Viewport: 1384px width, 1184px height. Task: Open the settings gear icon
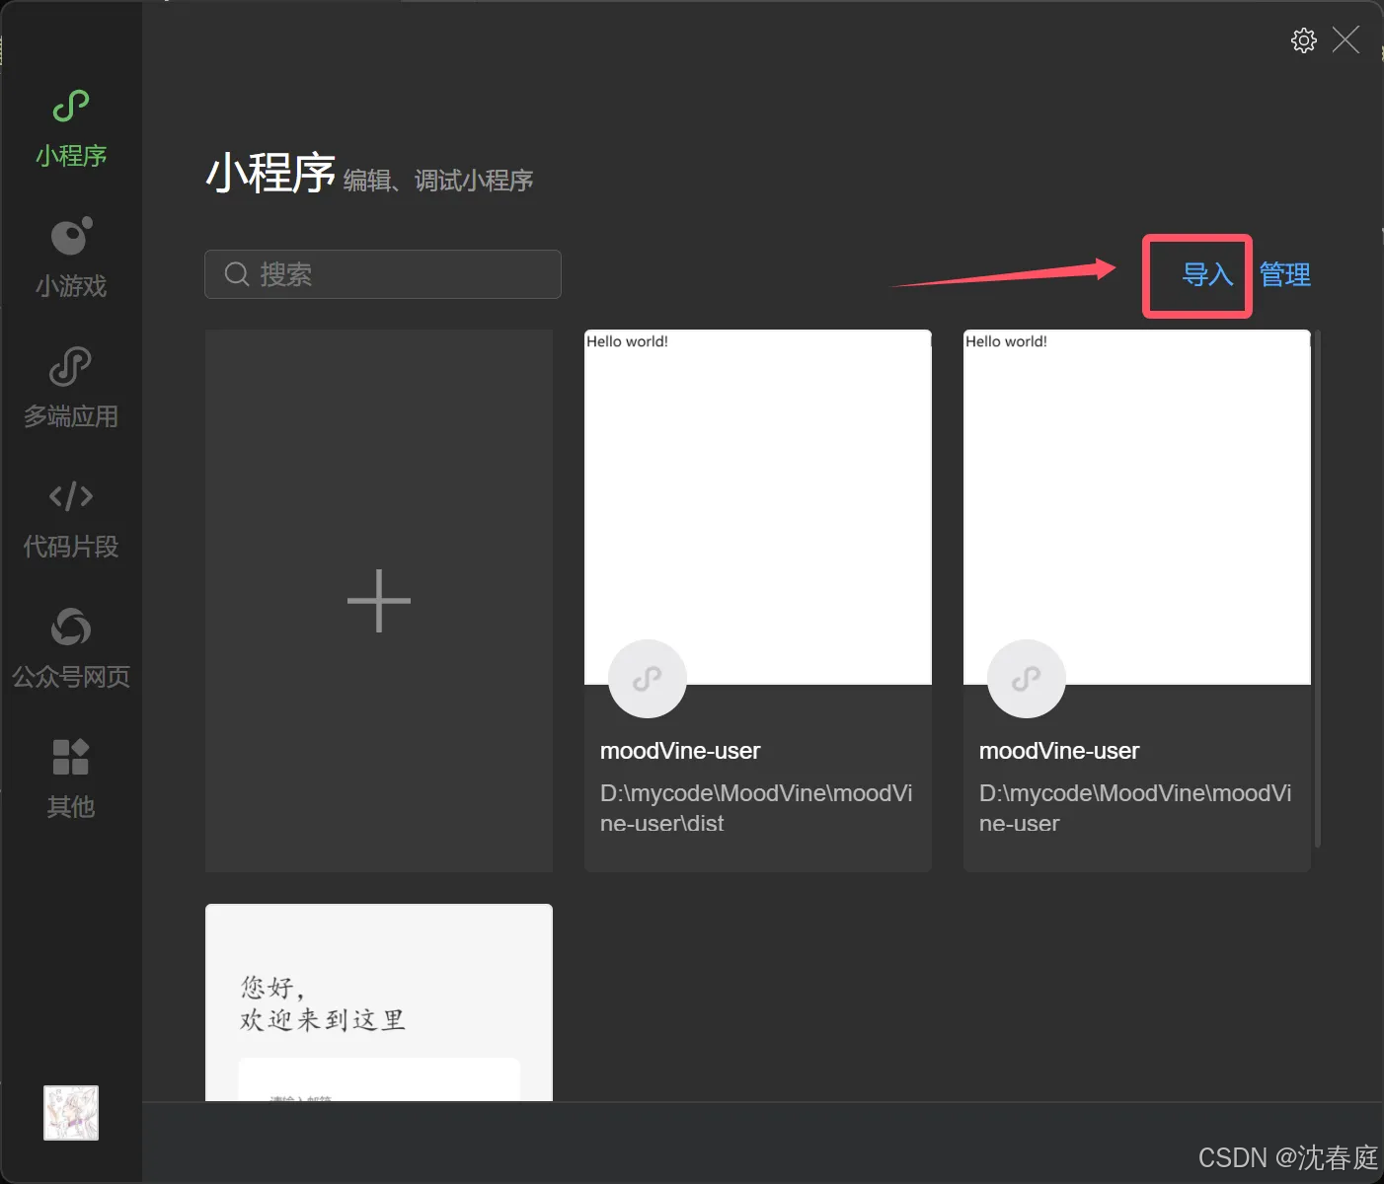coord(1303,40)
